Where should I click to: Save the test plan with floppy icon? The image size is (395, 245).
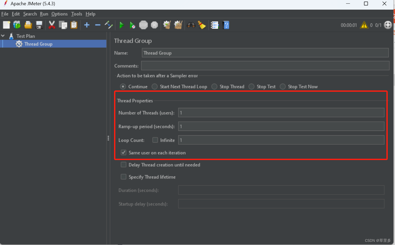click(x=39, y=25)
